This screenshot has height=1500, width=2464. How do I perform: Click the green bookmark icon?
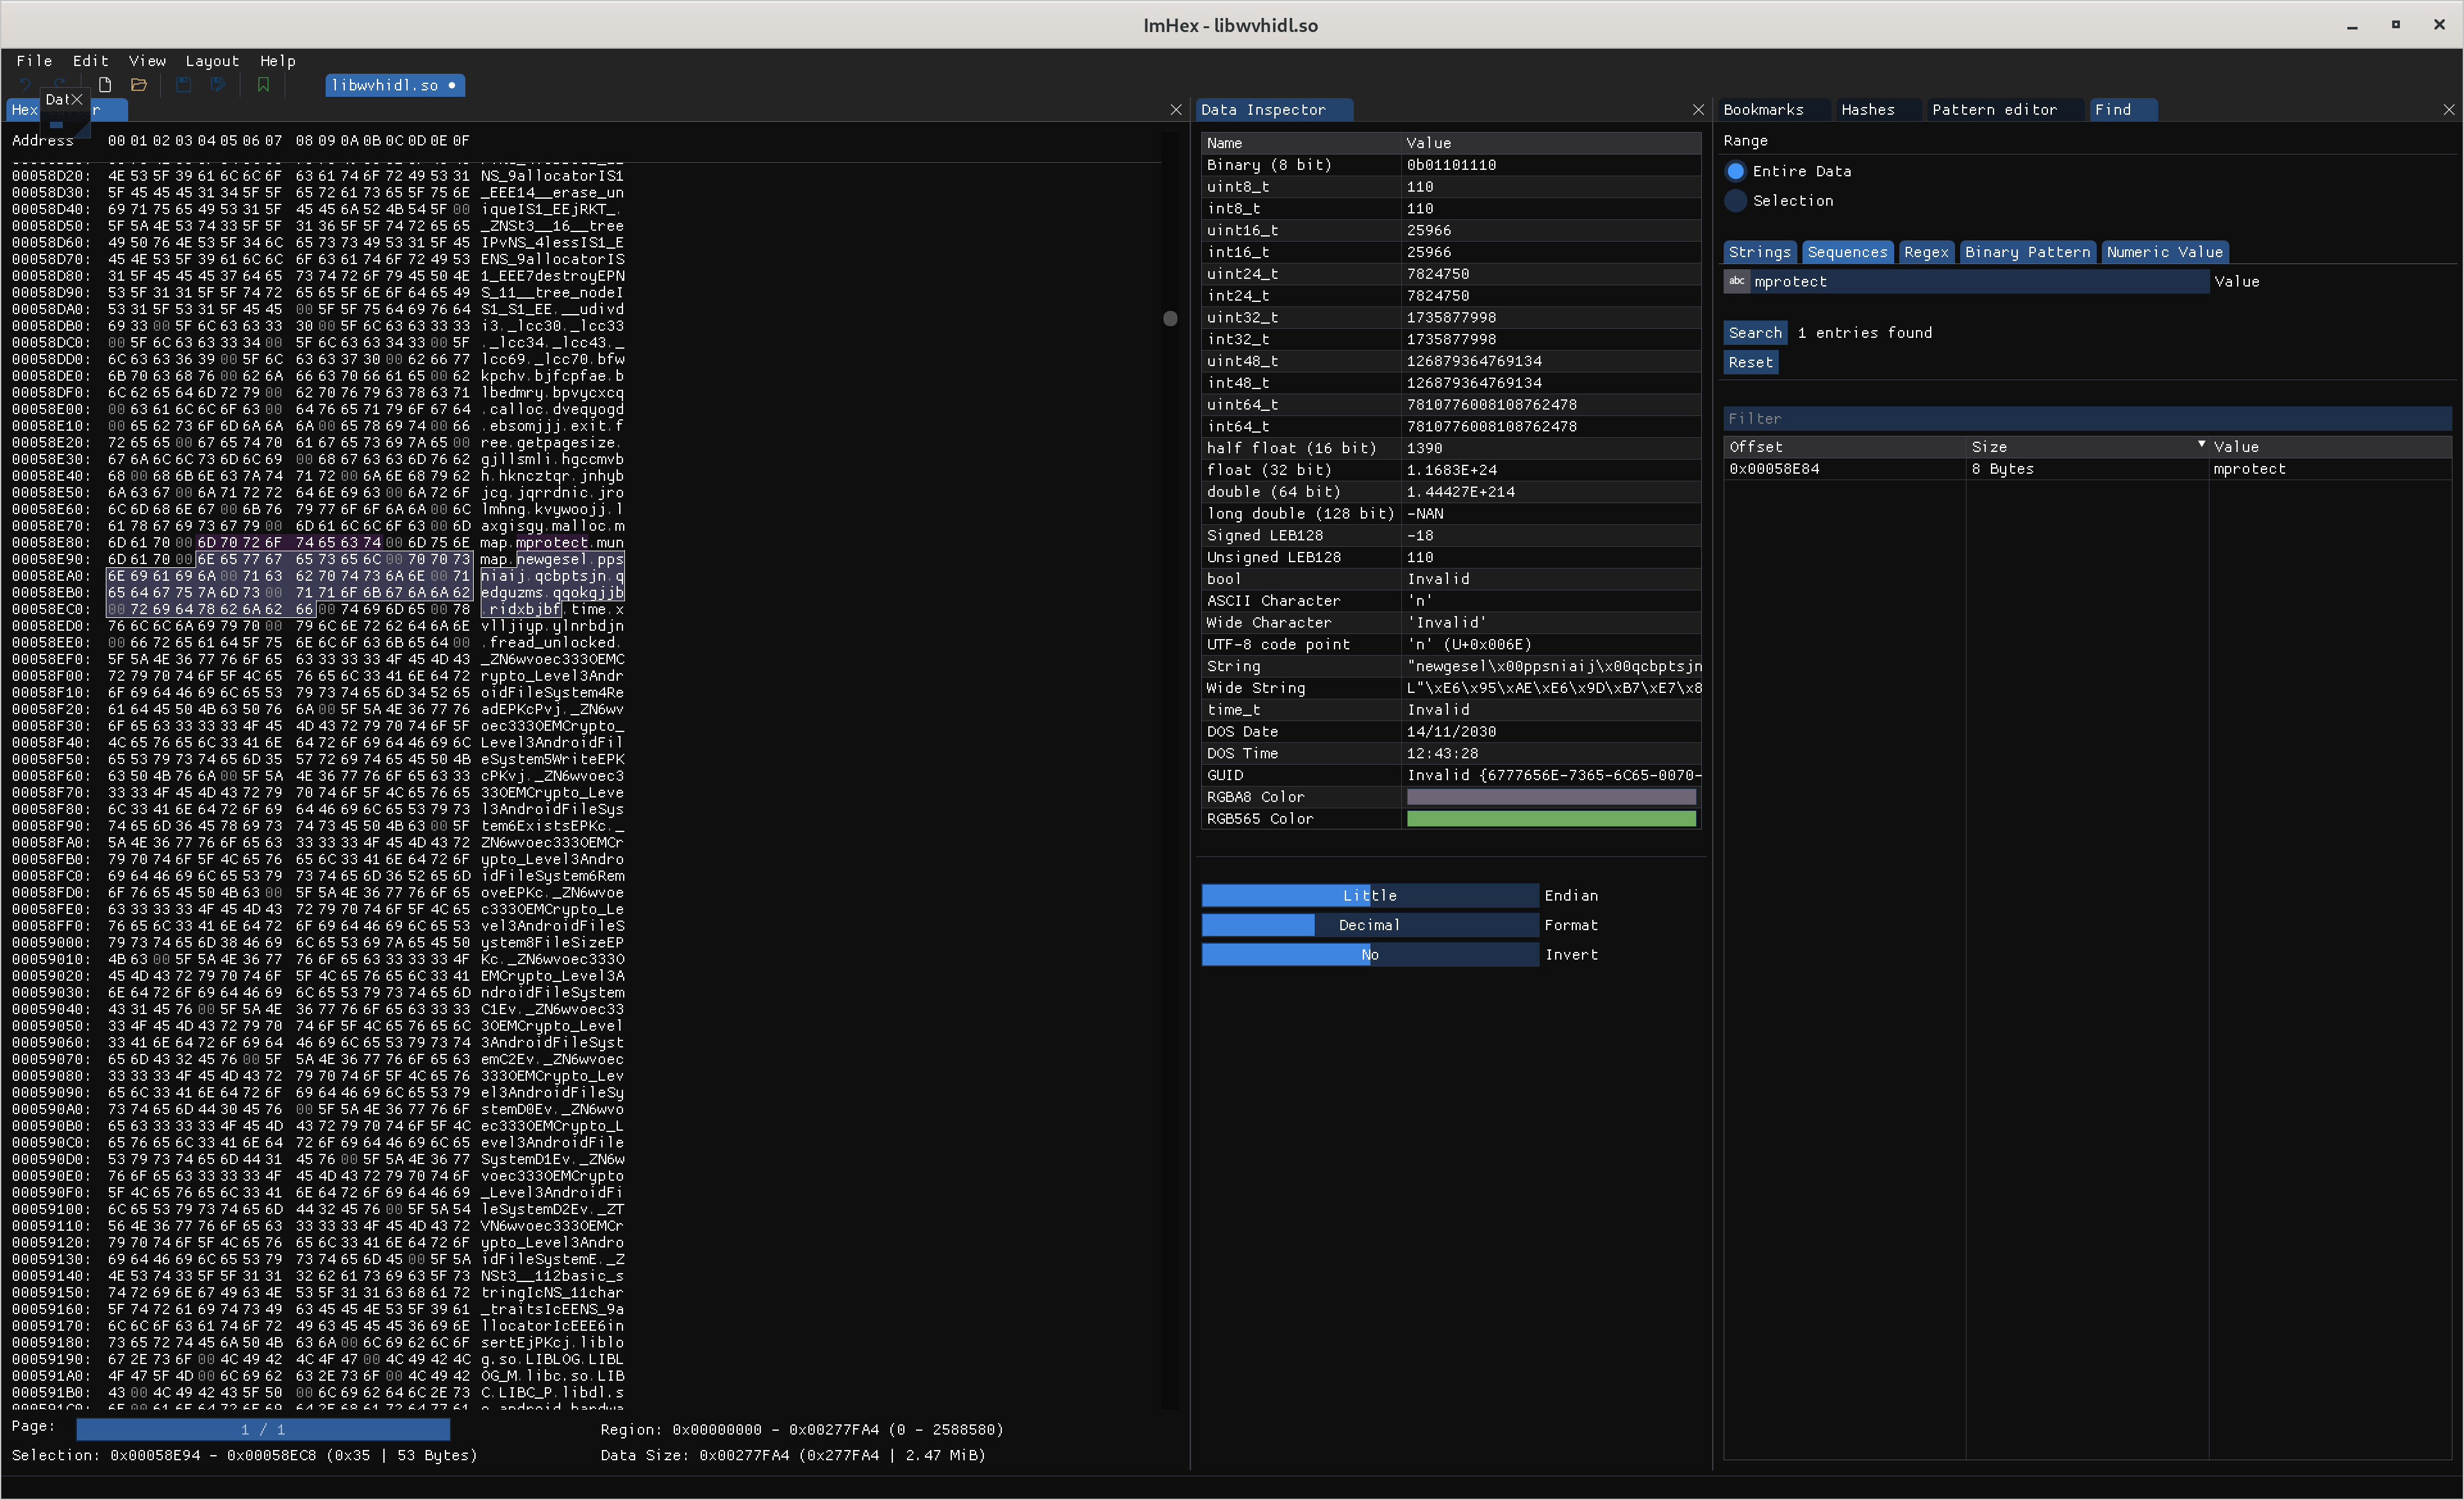263,85
